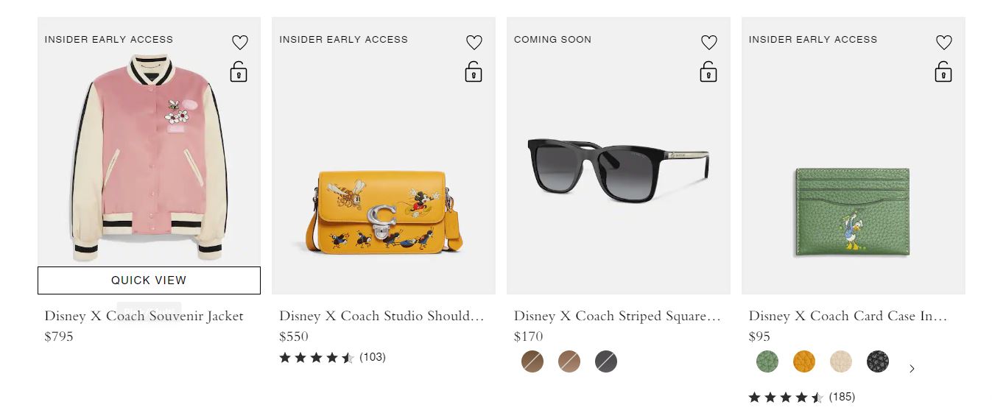Open Disney X Coach Studio Shoulder bag title
This screenshot has height=413, width=992.
click(x=381, y=316)
